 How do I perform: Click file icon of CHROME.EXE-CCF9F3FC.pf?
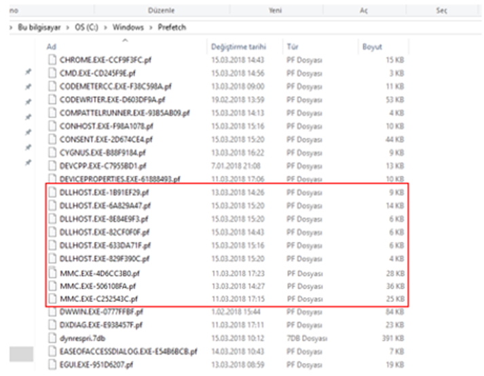click(x=52, y=59)
